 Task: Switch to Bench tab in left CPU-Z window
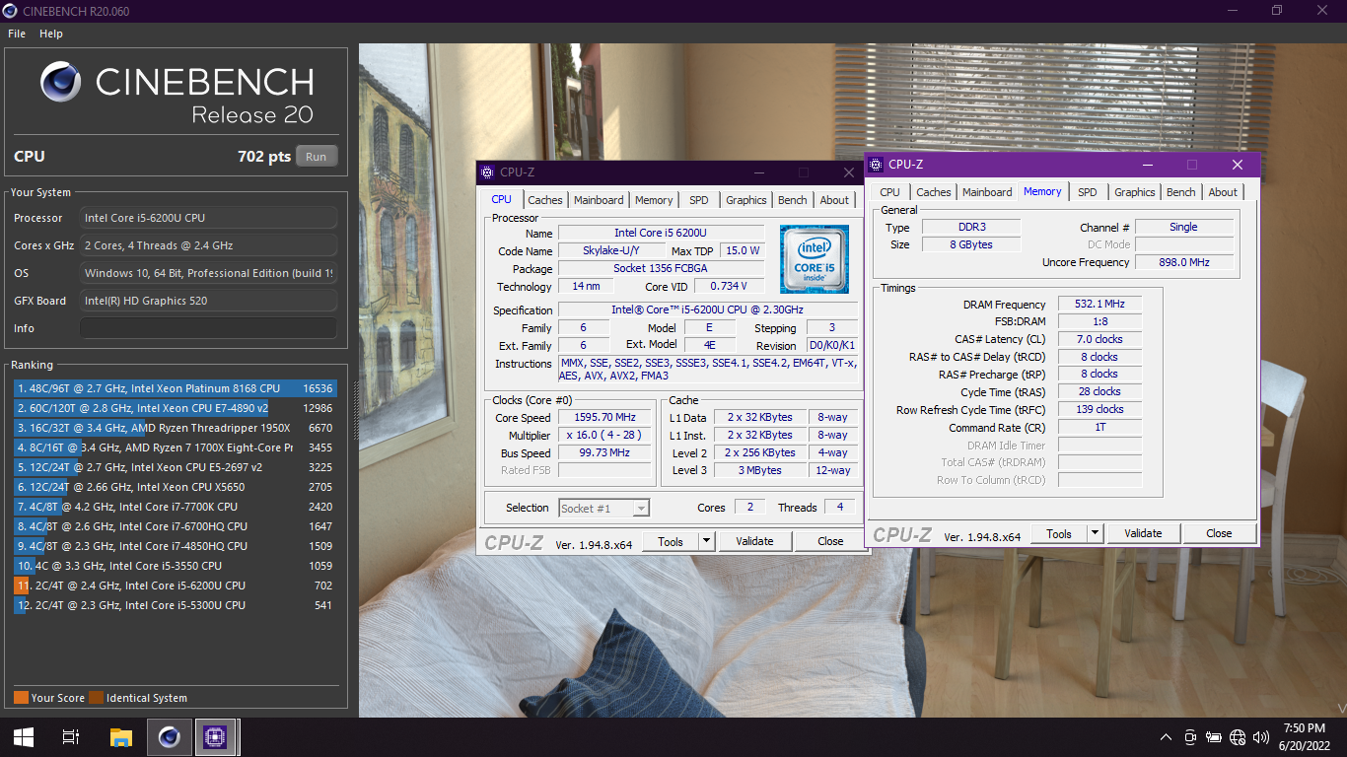point(793,200)
